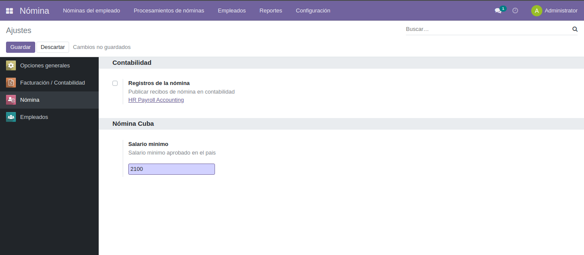
Task: Select the Nómina sidebar icon
Action: 11,100
